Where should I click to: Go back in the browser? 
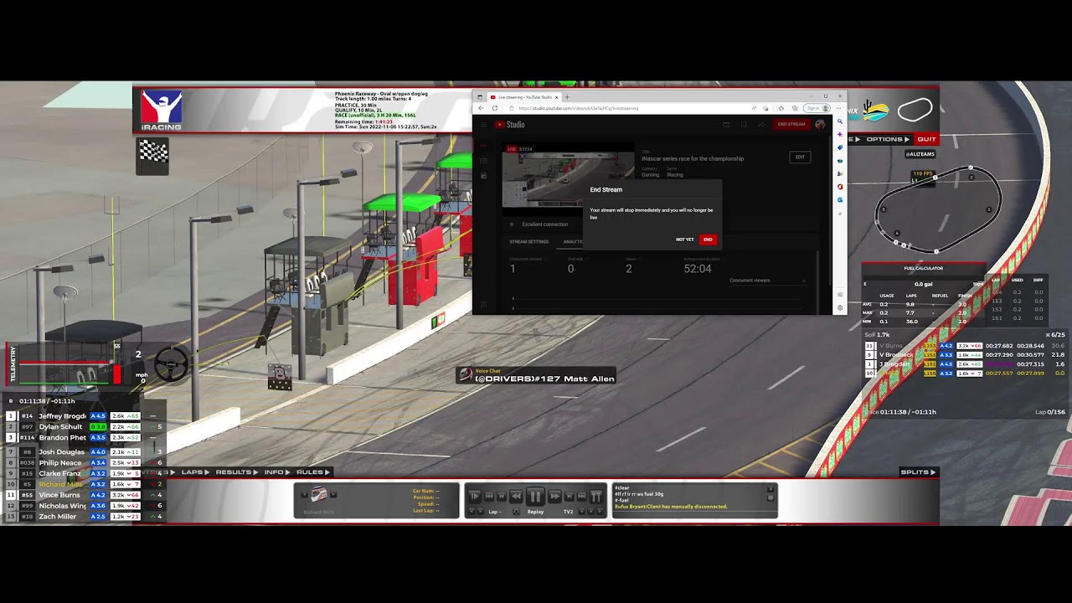point(481,108)
